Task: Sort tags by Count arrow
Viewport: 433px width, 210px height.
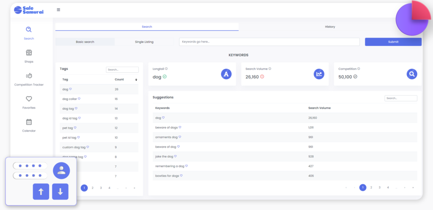Action: tap(136, 79)
